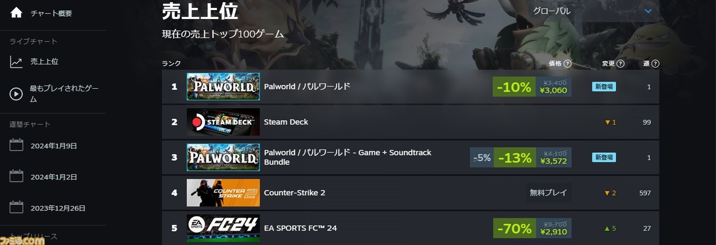
Task: Click the Counter-Strike 2 game title
Action: click(x=294, y=193)
